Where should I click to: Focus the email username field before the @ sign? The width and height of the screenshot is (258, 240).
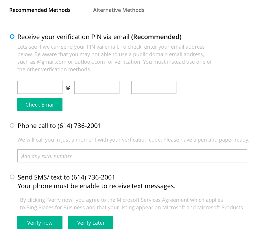(40, 87)
